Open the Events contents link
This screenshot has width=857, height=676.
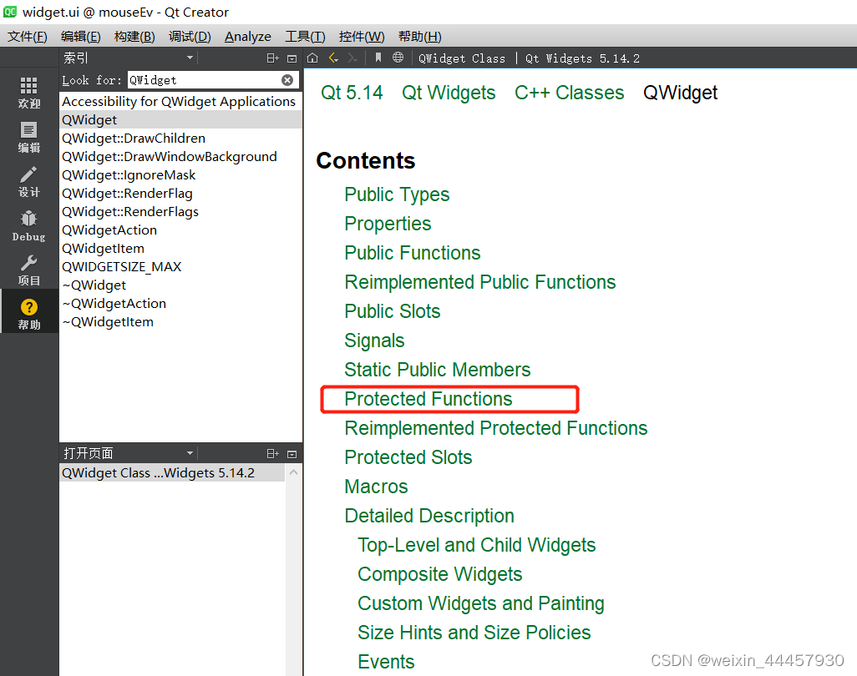point(386,662)
